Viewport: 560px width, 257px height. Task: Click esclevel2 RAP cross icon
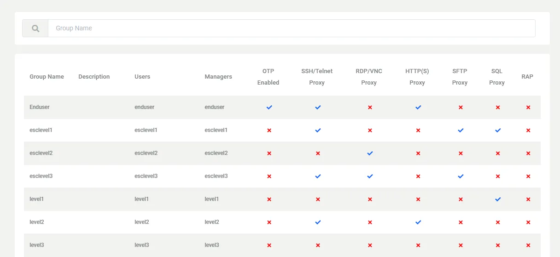[528, 153]
